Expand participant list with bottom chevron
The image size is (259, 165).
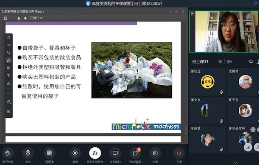(235, 162)
